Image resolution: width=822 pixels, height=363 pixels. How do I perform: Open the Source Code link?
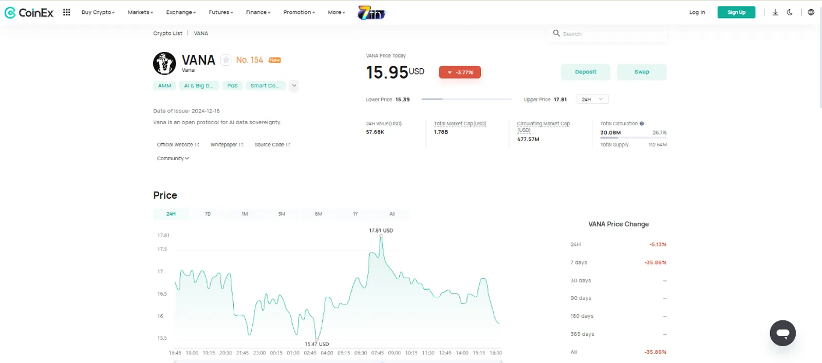(272, 145)
